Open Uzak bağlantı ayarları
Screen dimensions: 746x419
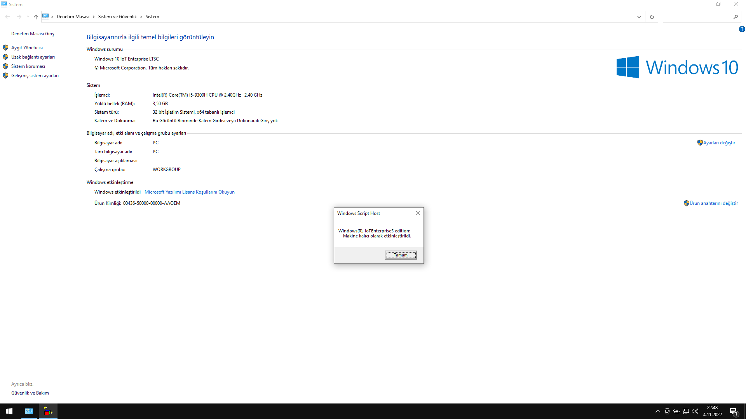pyautogui.click(x=33, y=57)
